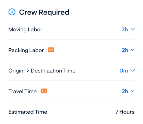The height and width of the screenshot is (124, 143).
Task: Click the orange revert icon next to Travel Time
Action: coord(44,91)
